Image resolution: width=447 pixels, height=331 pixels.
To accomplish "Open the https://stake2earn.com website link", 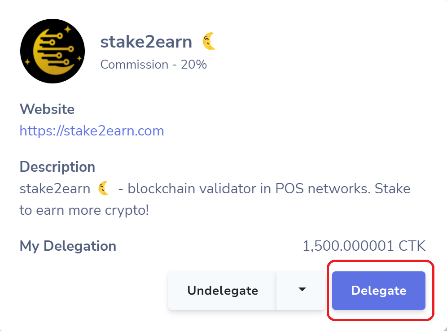I will click(92, 131).
